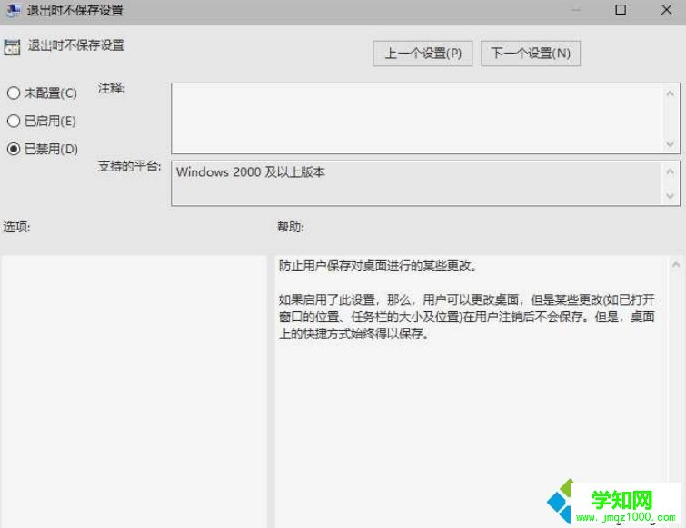Click the 选项: options label
The width and height of the screenshot is (686, 528).
tap(16, 227)
